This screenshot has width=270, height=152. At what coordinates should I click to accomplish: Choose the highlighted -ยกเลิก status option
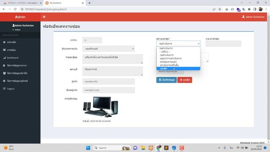coord(178,68)
